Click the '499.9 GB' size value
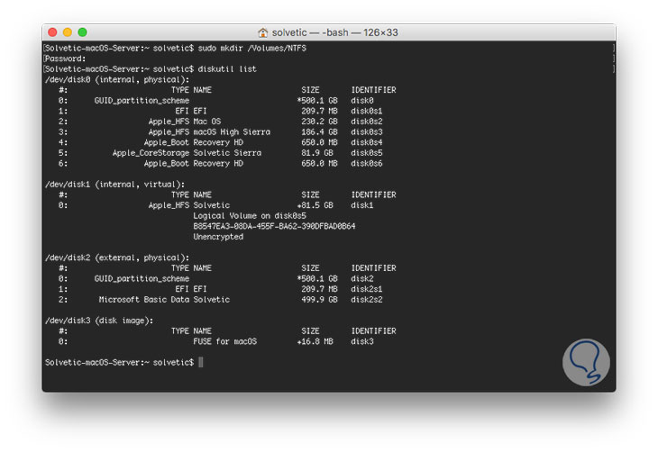Image resolution: width=658 pixels, height=452 pixels. 319,300
